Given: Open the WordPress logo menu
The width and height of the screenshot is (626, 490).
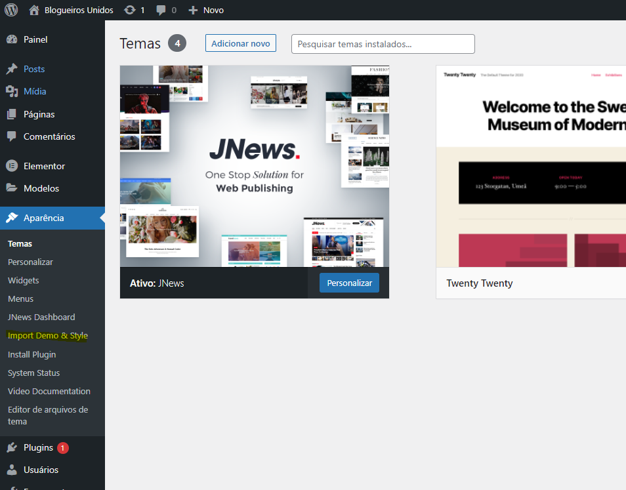Looking at the screenshot, I should coord(11,10).
